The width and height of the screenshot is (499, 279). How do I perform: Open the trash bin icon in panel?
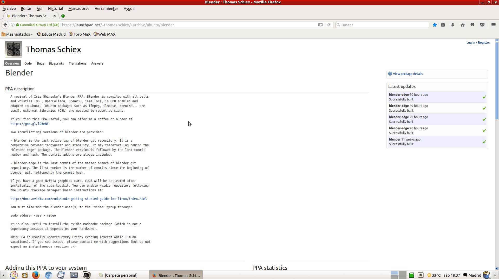click(486, 275)
